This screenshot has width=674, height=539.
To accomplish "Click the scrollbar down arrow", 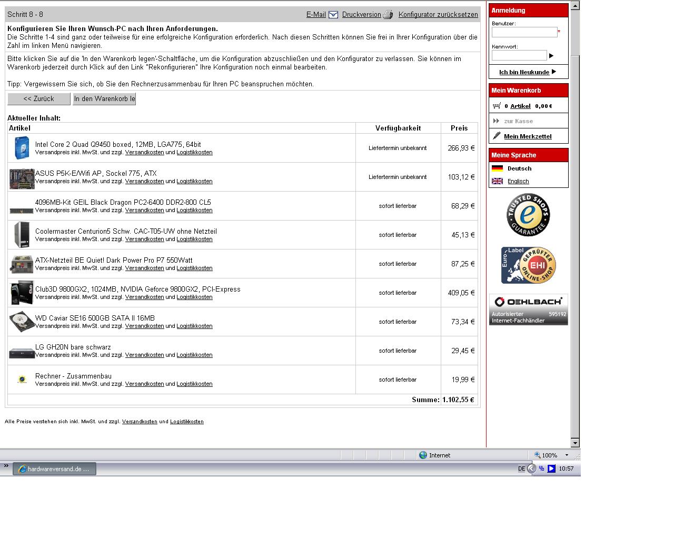I will 575,443.
